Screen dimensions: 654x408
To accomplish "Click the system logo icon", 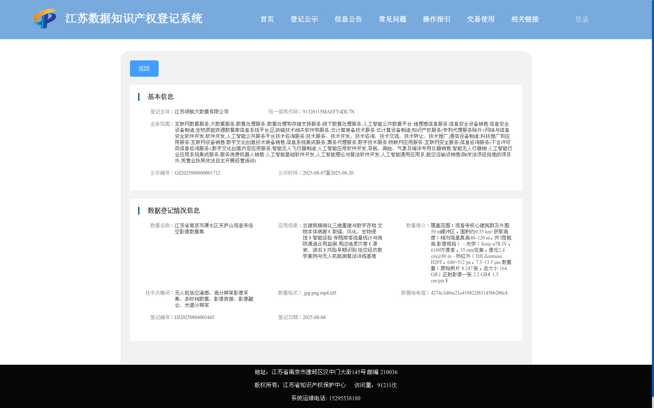I will click(45, 19).
